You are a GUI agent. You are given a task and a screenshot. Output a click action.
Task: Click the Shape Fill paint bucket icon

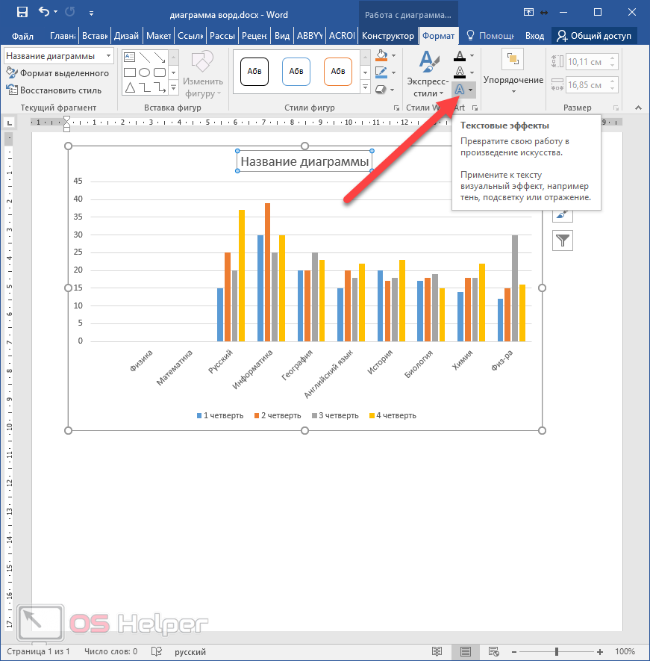tap(381, 55)
